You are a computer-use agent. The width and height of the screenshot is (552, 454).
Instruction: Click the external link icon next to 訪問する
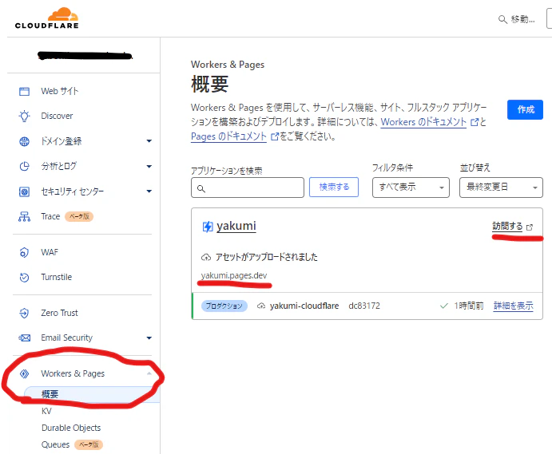(530, 227)
